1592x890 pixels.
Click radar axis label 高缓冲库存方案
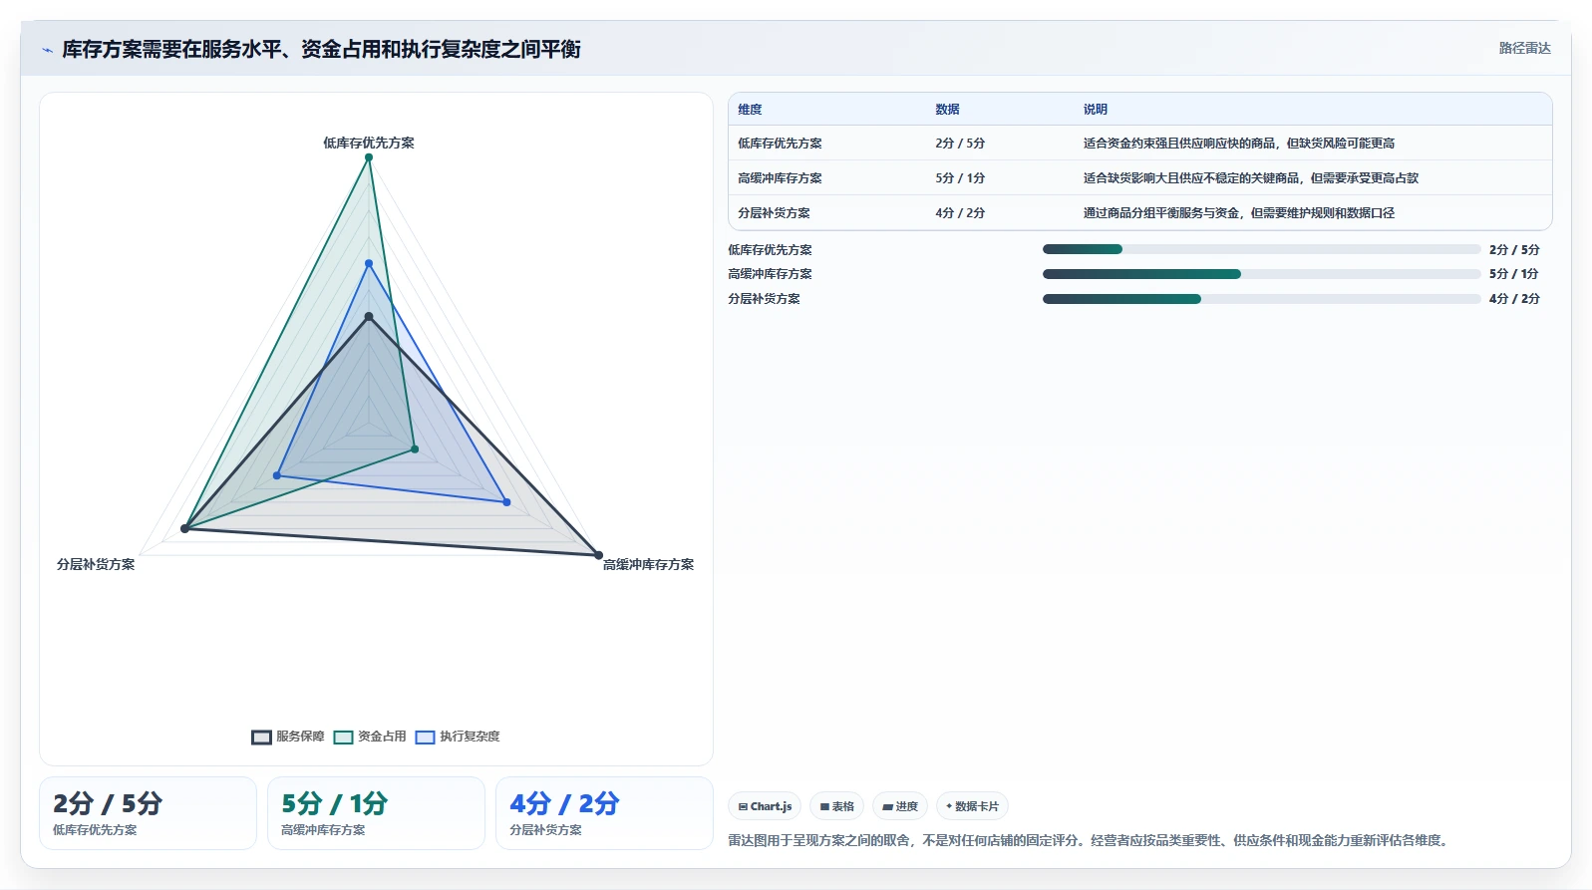point(648,564)
